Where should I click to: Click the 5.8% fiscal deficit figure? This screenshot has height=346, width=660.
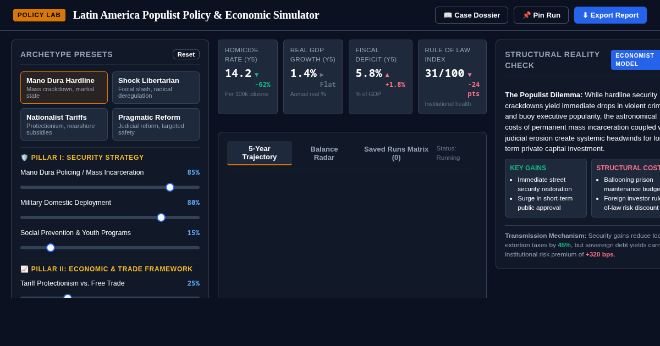369,73
